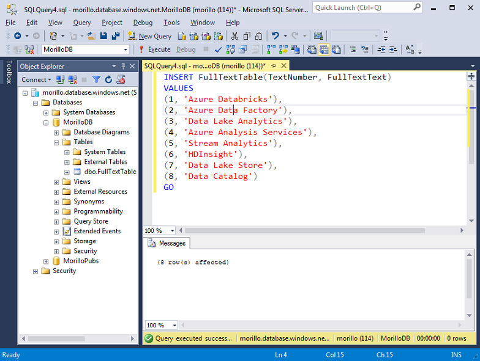
Task: Open the Connect dropdown in Object Explorer
Action: click(x=37, y=79)
